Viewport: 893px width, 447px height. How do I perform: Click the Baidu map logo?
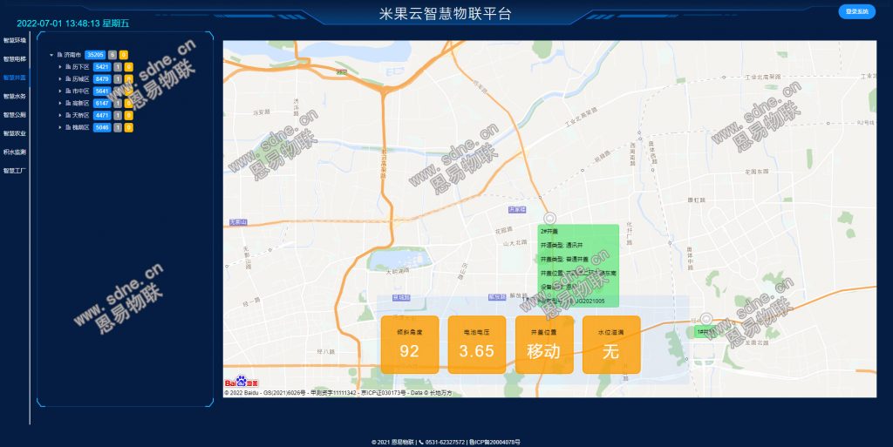pyautogui.click(x=237, y=382)
